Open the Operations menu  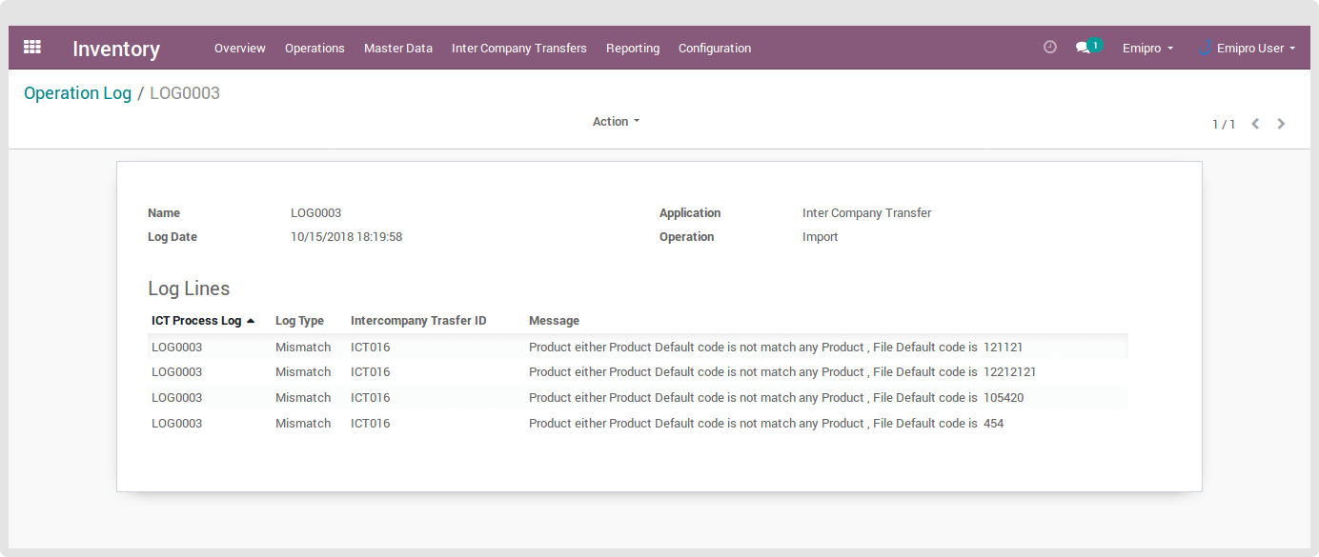click(315, 49)
